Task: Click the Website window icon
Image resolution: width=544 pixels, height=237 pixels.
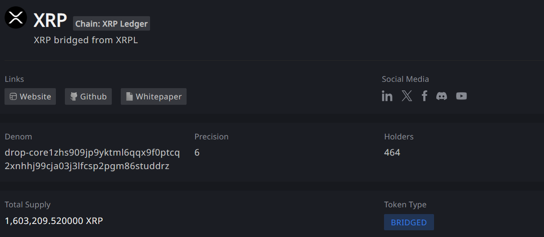Action: [13, 96]
